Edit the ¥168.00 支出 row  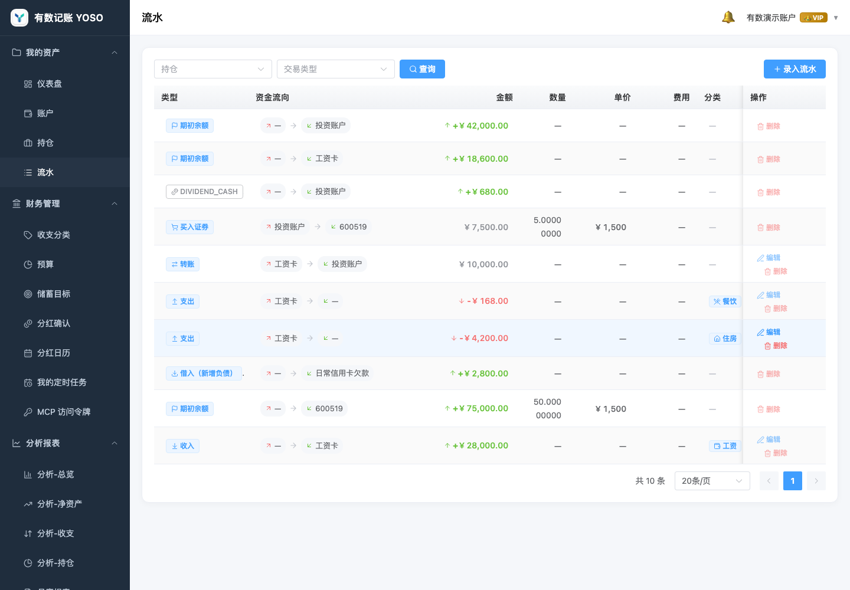[769, 295]
